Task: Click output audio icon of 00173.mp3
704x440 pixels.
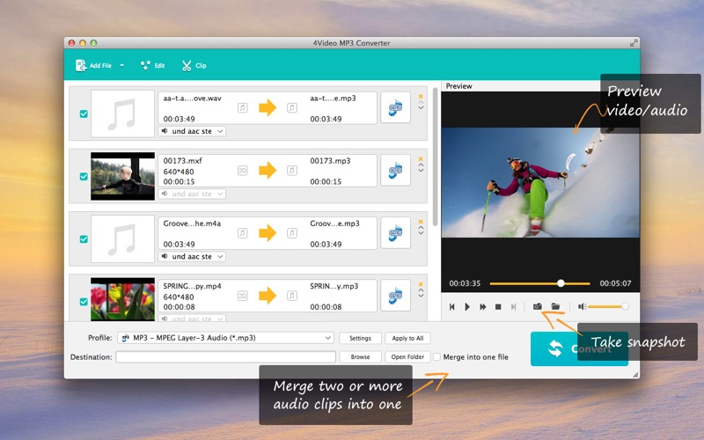Action: [x=292, y=170]
